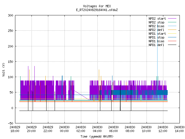Click the purple NPD2 start legend line
This screenshot has height=139, width=185.
(x=172, y=19)
